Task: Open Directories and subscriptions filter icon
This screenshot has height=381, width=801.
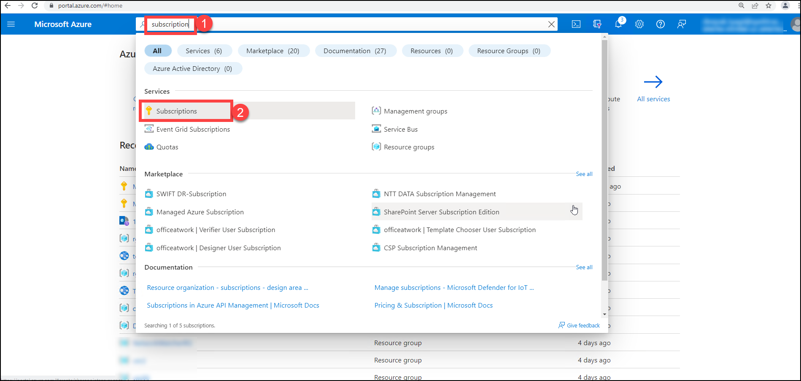Action: pos(597,24)
